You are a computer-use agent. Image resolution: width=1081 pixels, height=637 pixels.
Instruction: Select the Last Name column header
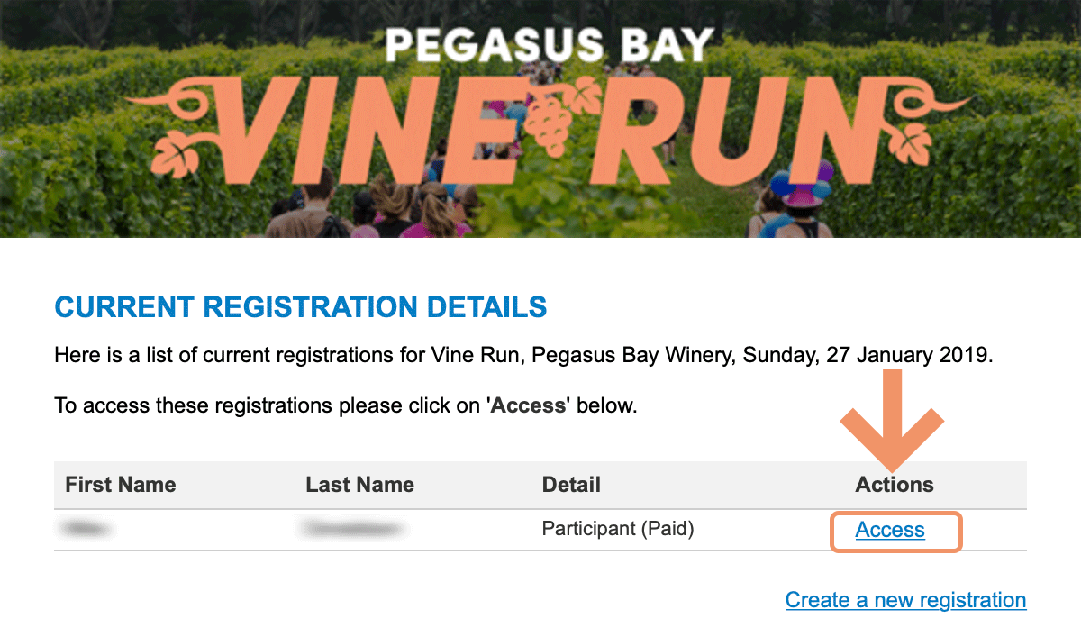click(359, 485)
